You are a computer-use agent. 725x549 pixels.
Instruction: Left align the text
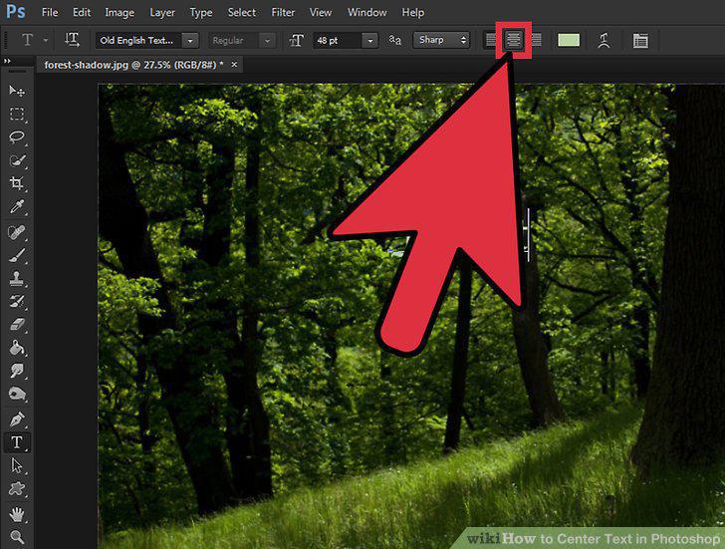(491, 40)
